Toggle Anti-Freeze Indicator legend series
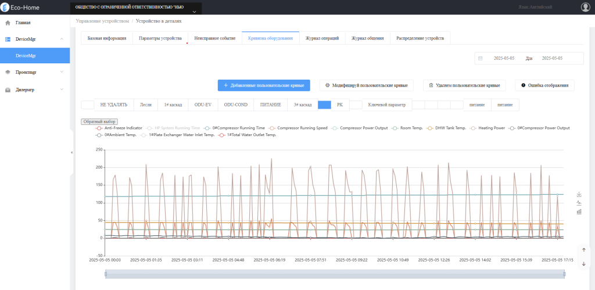The image size is (595, 290). coord(119,128)
